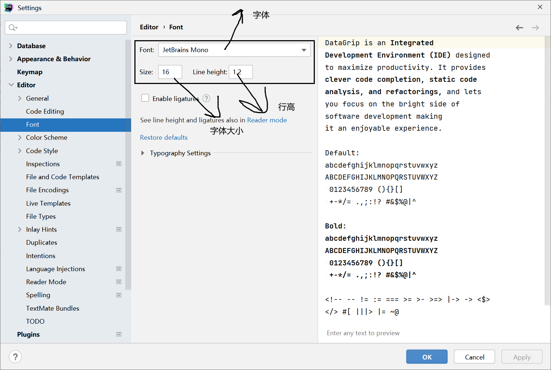Click the DataGrip app icon in title bar
Image resolution: width=551 pixels, height=370 pixels.
coord(9,8)
